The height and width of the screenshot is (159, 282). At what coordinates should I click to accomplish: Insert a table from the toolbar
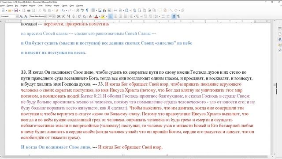point(93,10)
